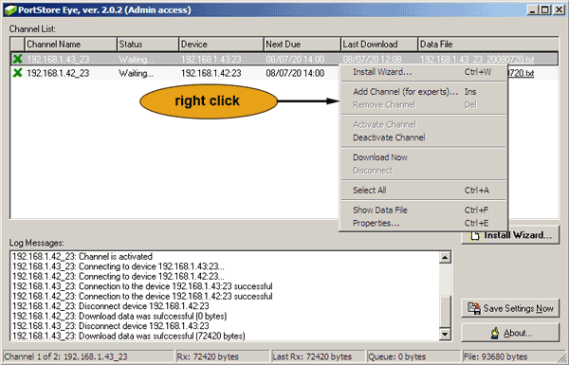Click status bar "Last Rx: 72420 bytes"
This screenshot has height=365, width=569.
(x=319, y=356)
